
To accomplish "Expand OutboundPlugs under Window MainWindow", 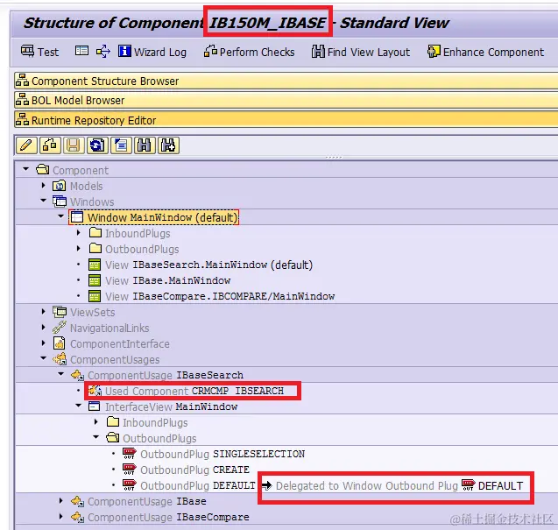I will click(79, 249).
